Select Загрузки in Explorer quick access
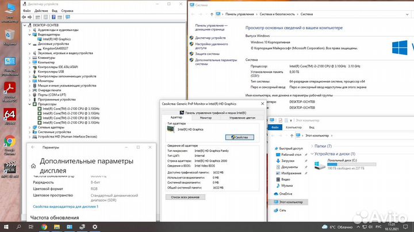Image resolution: width=414 pixels, height=232 pixels. click(287, 161)
